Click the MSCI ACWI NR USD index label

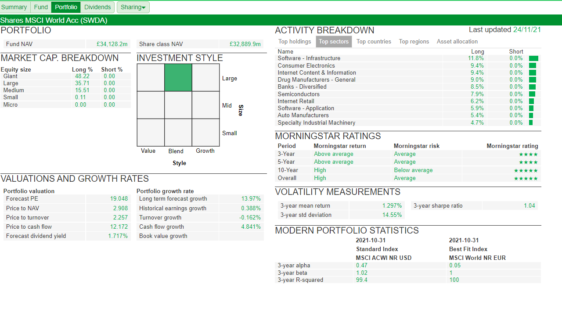[384, 258]
